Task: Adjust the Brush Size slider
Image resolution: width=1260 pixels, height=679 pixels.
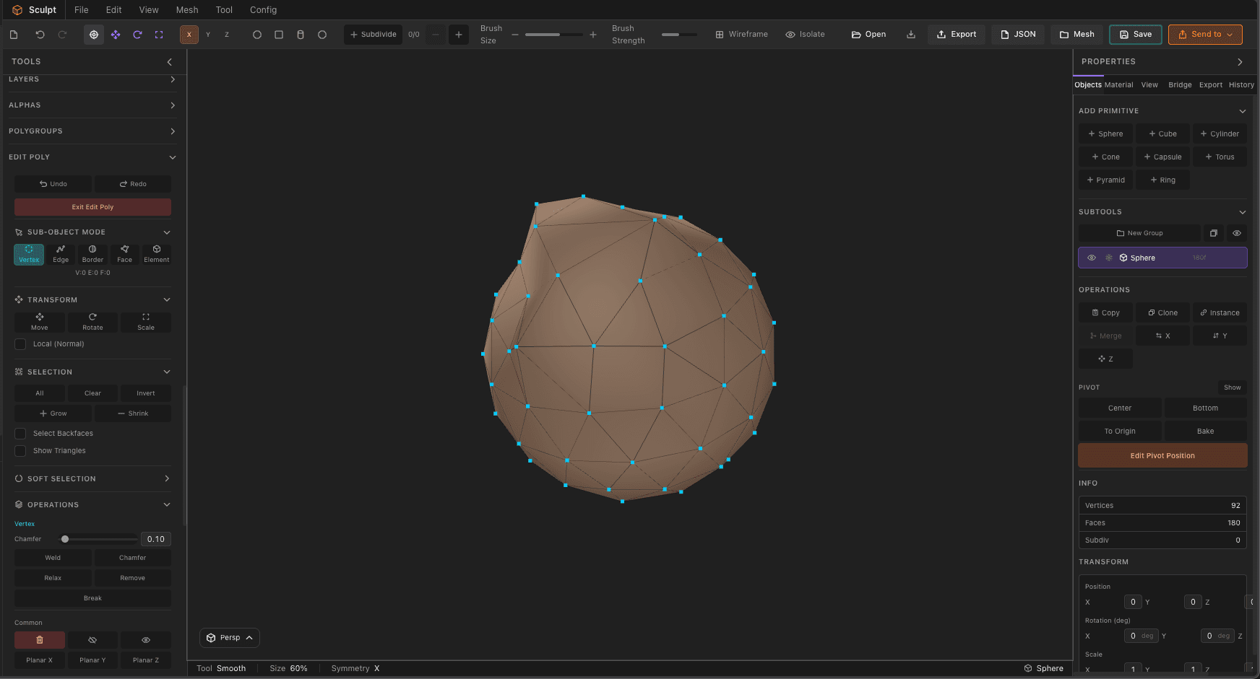Action: (553, 35)
